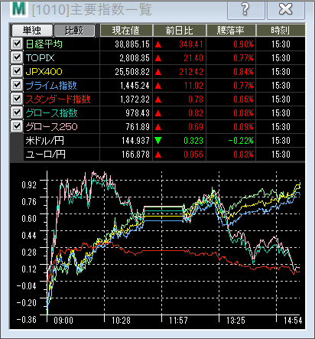Click the 現在値 column header
315x339 pixels.
[126, 31]
